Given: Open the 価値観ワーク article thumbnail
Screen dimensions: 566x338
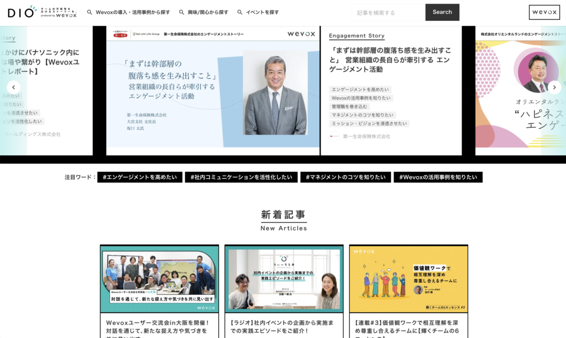Looking at the screenshot, I should point(408,279).
